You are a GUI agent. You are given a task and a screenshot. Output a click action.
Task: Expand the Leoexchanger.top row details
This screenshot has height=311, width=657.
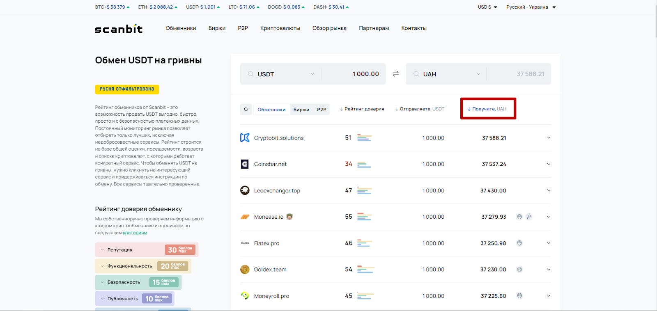(549, 190)
